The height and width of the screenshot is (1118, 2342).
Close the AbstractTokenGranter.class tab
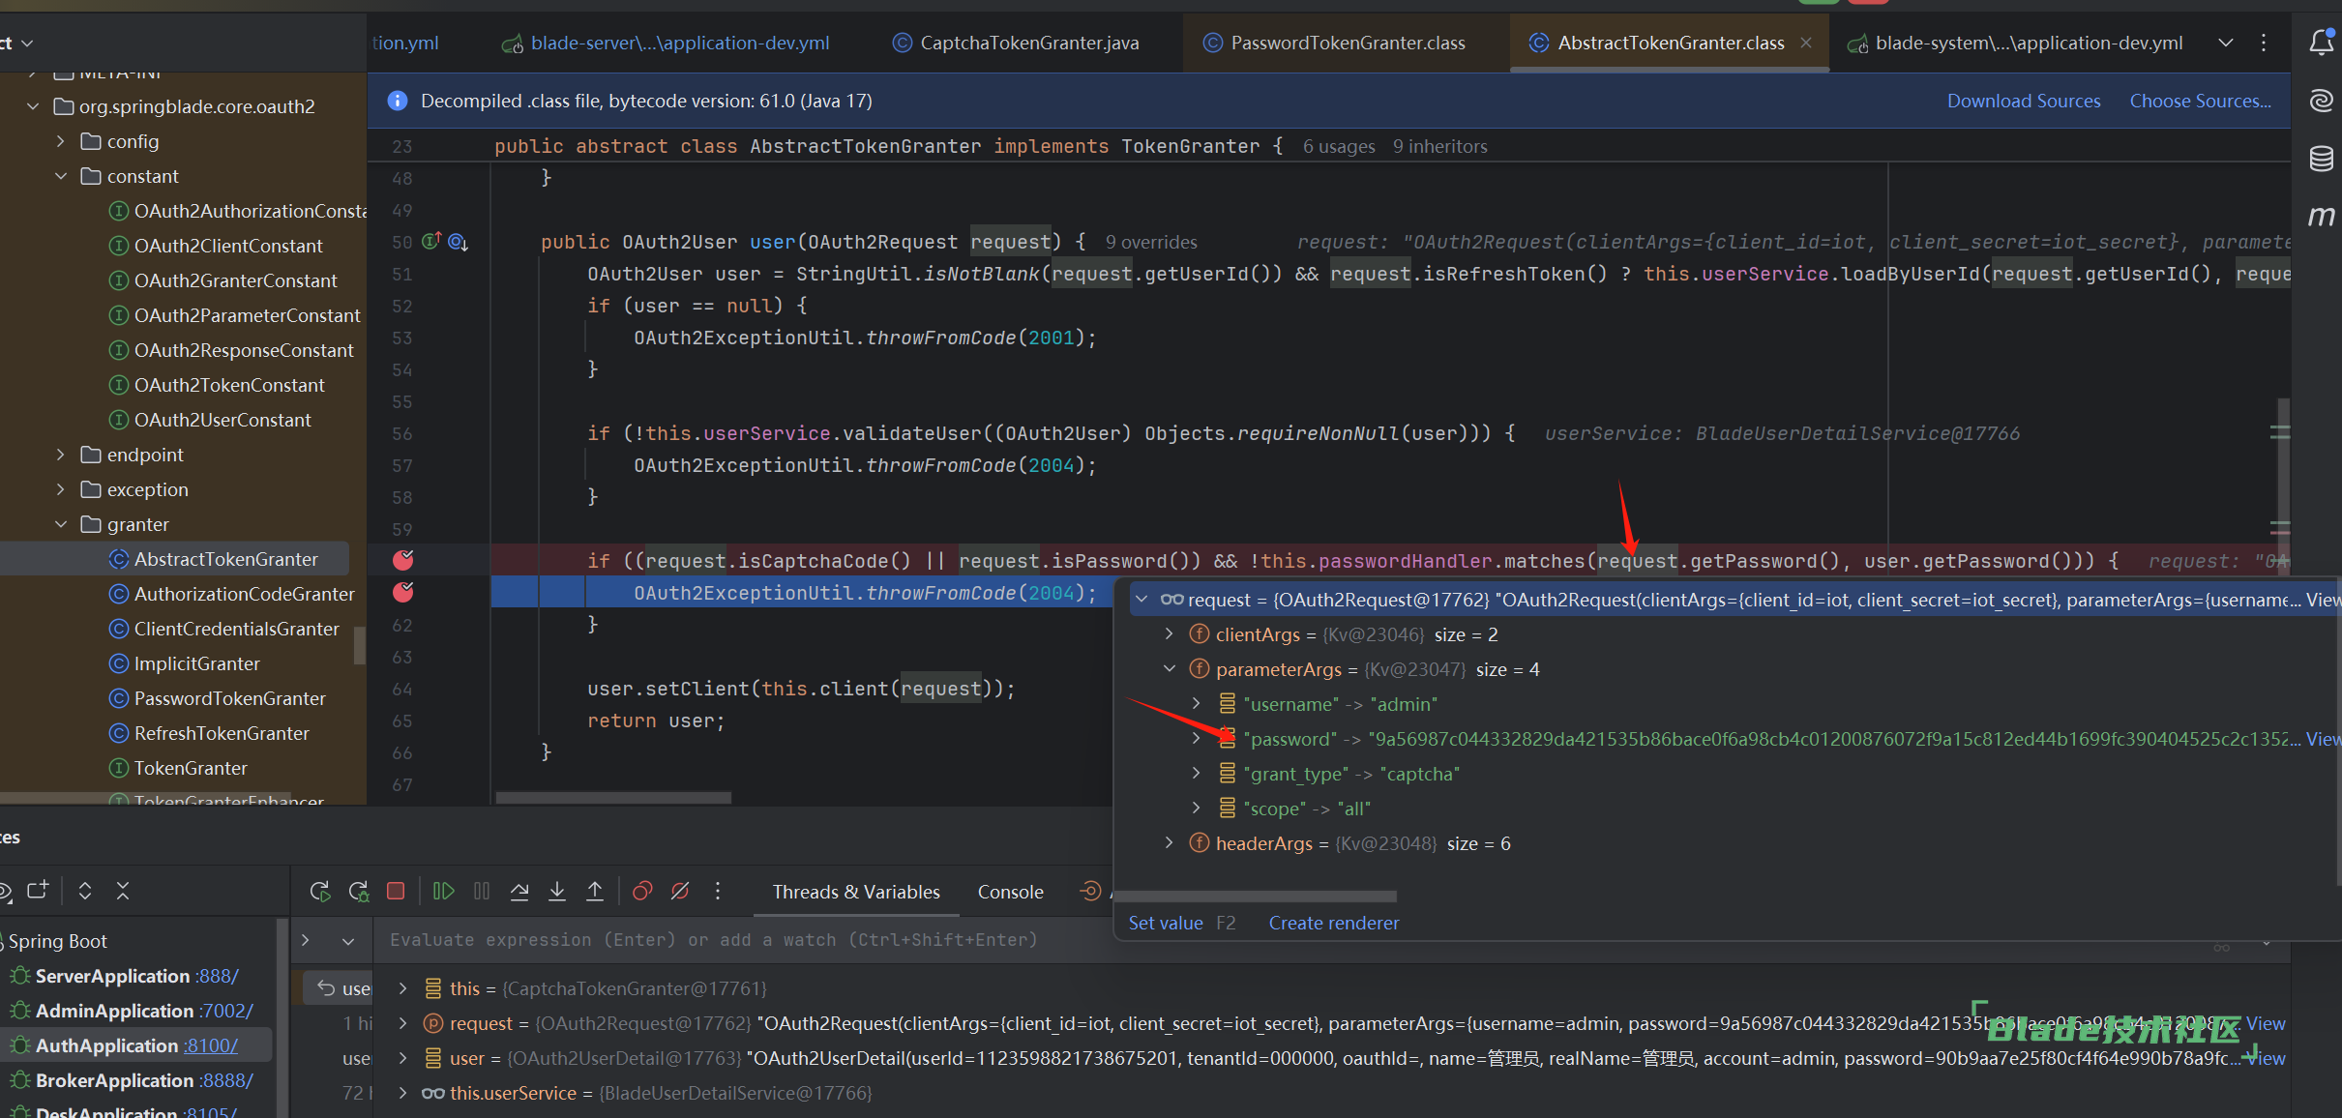click(1806, 43)
